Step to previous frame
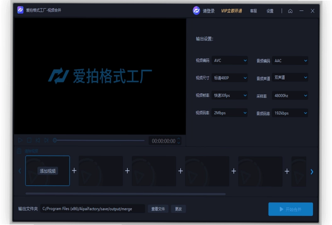Screen dimensions: 332x225 (x=38, y=140)
